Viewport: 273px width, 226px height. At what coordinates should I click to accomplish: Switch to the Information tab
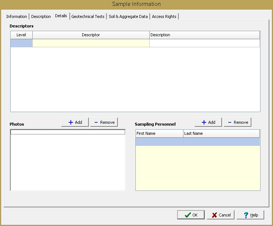click(17, 16)
